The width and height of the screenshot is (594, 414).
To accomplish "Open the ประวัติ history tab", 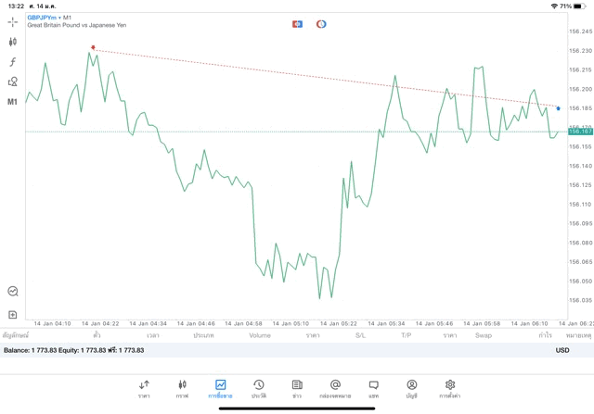I will pyautogui.click(x=258, y=388).
